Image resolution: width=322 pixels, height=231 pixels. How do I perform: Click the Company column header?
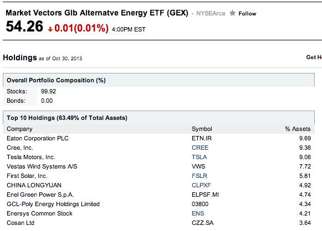pyautogui.click(x=19, y=129)
